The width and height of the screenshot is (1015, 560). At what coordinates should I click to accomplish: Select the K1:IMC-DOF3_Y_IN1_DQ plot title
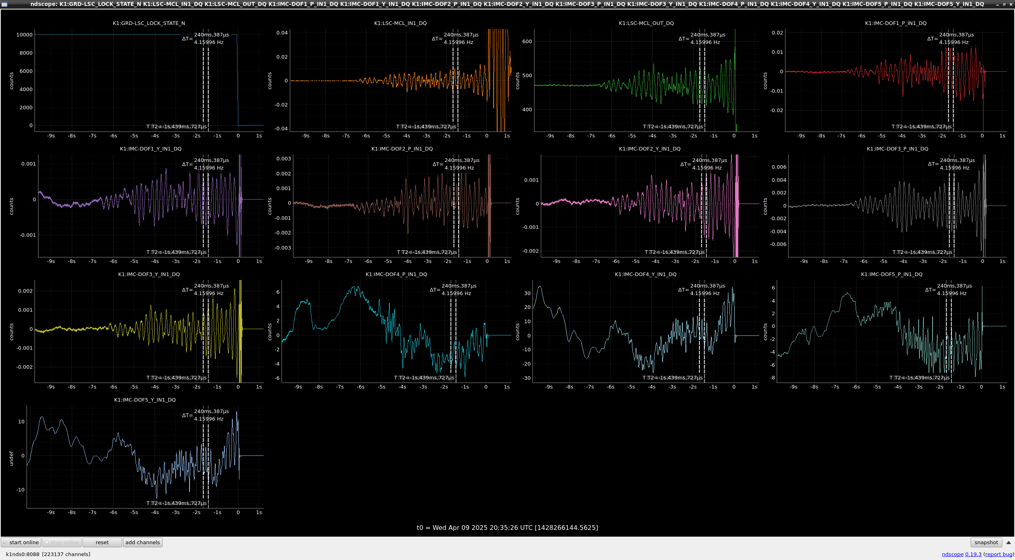pos(149,274)
